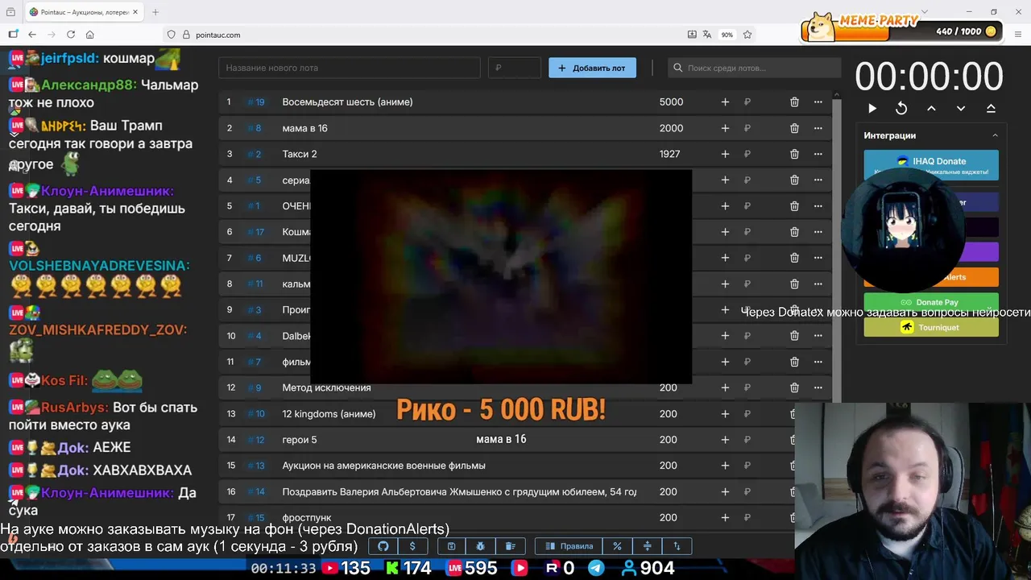The height and width of the screenshot is (580, 1031).
Task: Reload the current page
Action: click(71, 35)
